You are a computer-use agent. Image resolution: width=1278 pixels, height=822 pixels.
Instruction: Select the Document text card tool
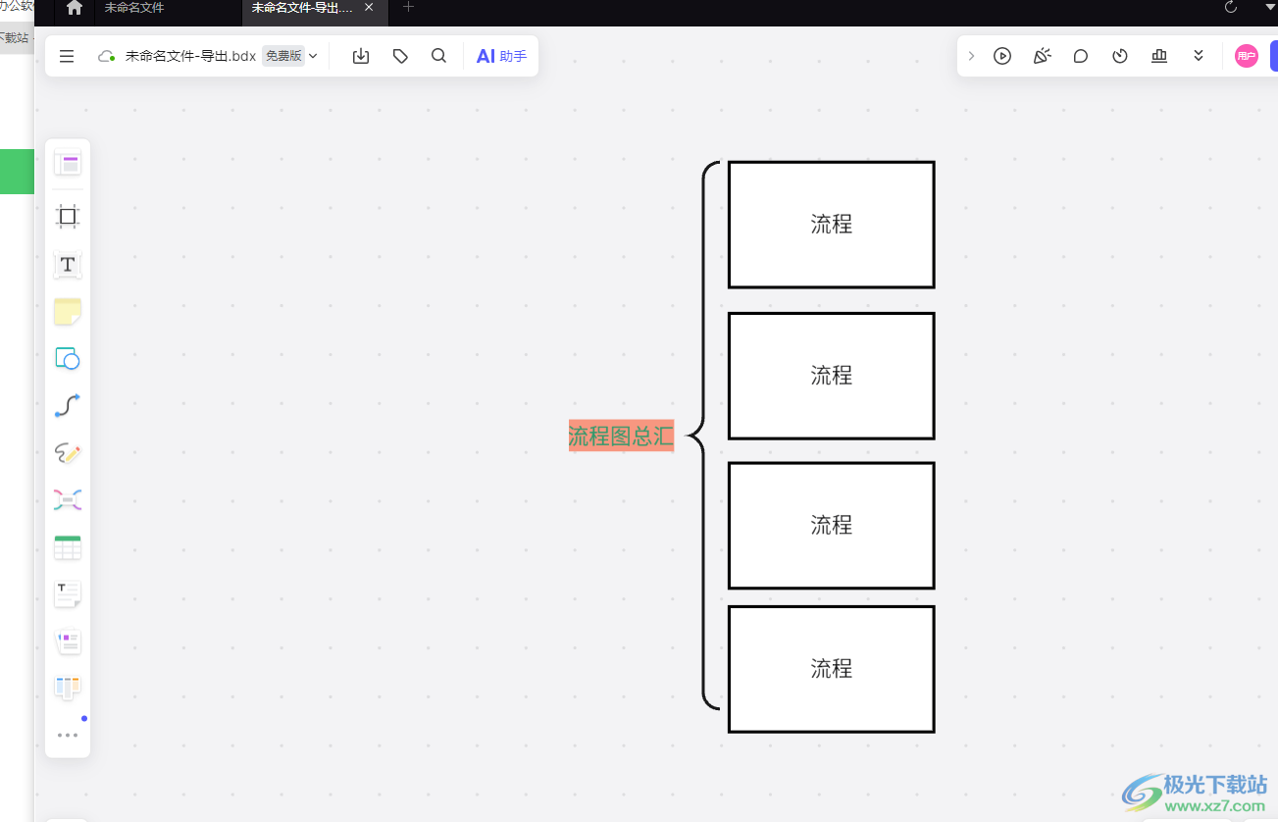point(68,593)
